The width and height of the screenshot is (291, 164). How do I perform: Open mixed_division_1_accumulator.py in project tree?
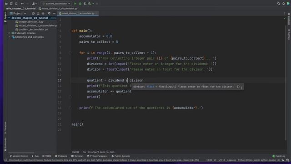click(x=36, y=26)
